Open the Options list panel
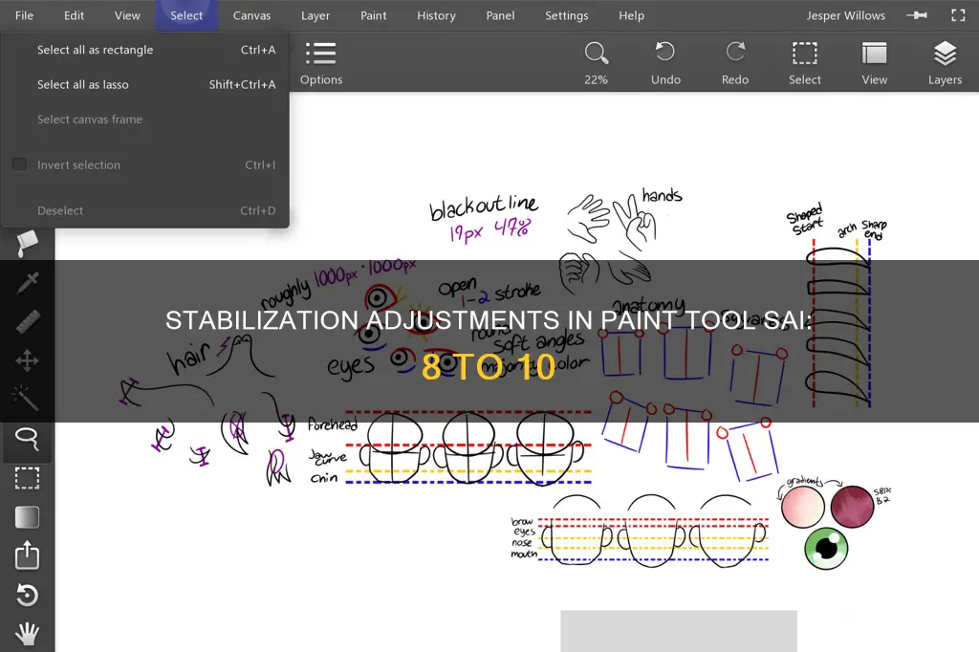The width and height of the screenshot is (979, 652). (x=321, y=63)
